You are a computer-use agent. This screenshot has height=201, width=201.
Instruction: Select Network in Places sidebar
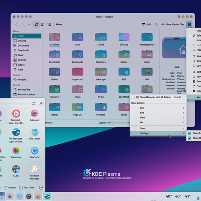click(27, 80)
